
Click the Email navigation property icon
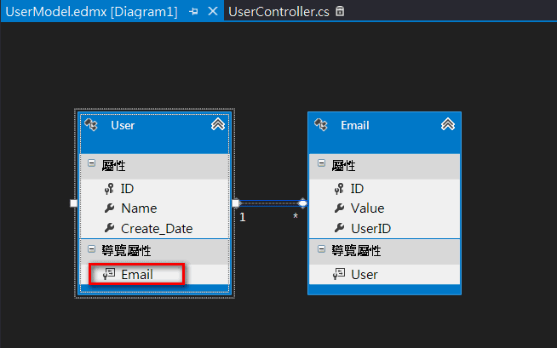pyautogui.click(x=108, y=275)
